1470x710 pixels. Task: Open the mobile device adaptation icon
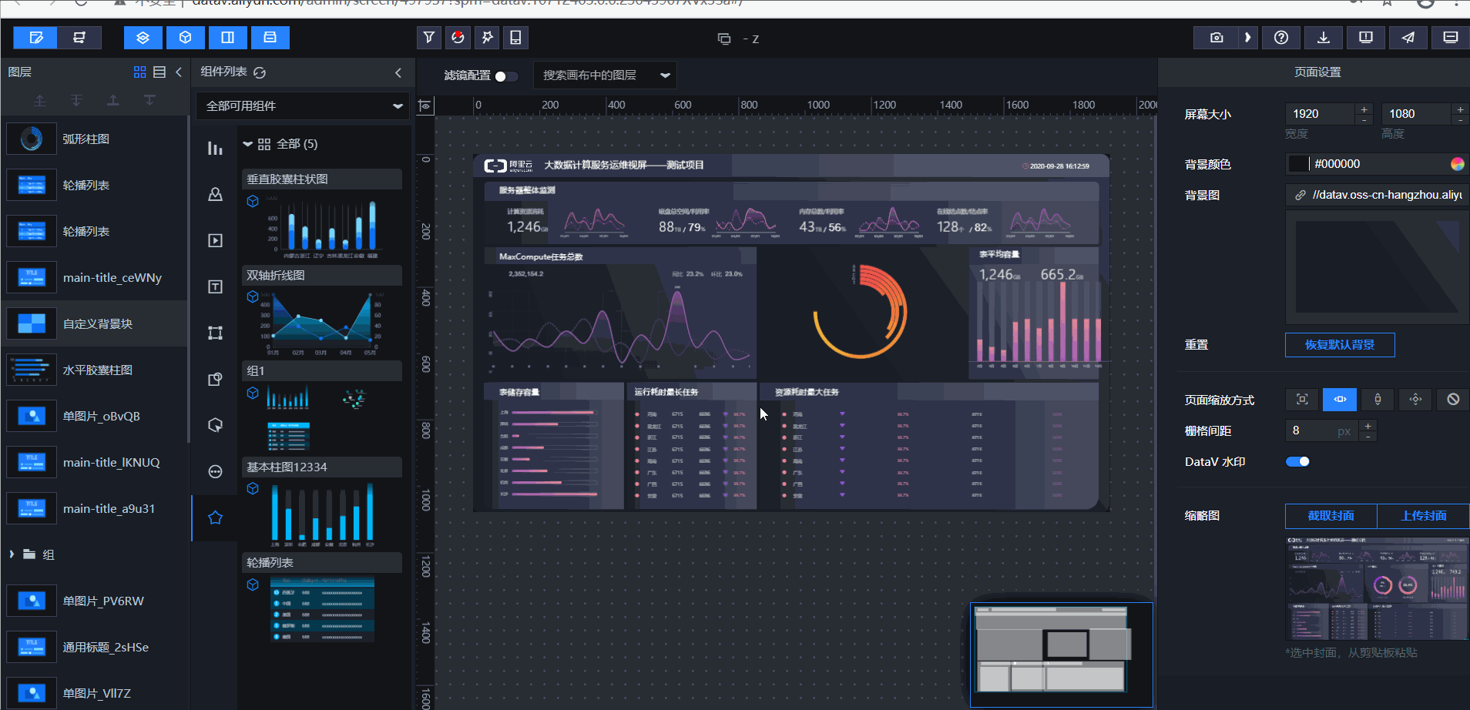point(515,37)
